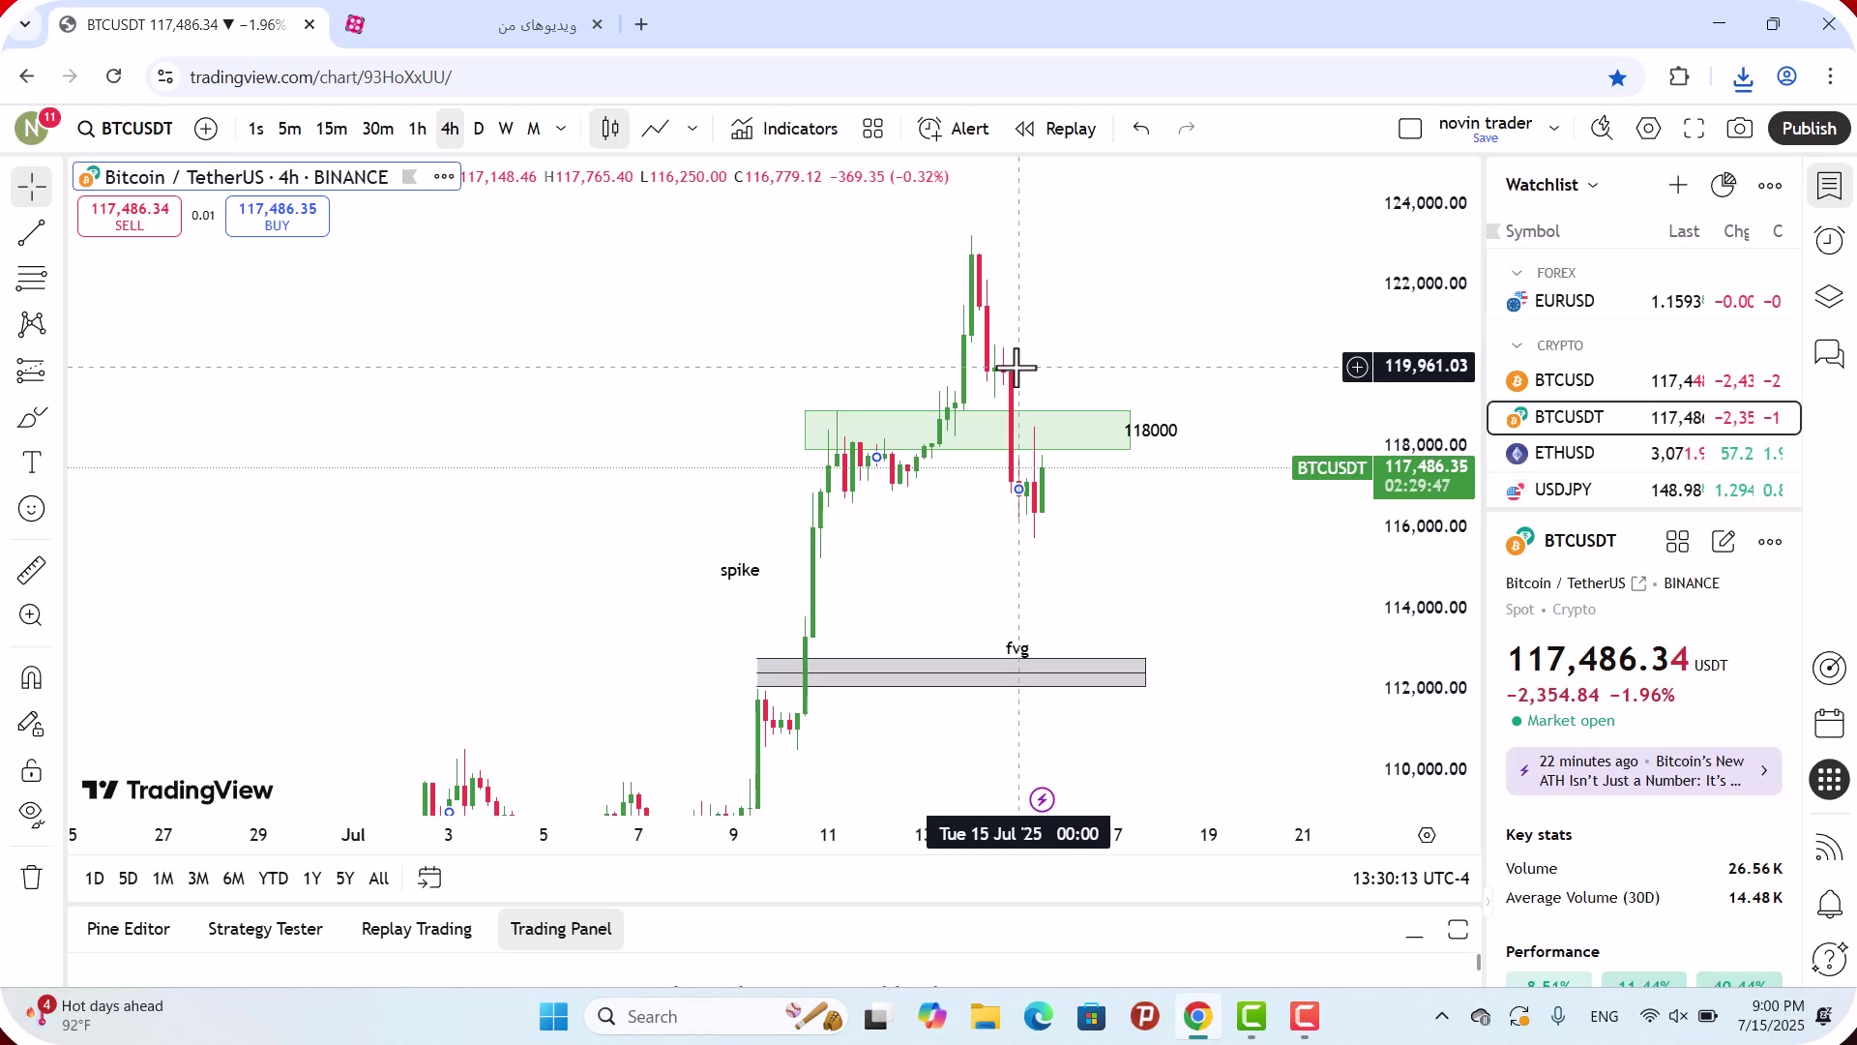This screenshot has width=1857, height=1045.
Task: Open the go to date calendar
Action: (429, 879)
